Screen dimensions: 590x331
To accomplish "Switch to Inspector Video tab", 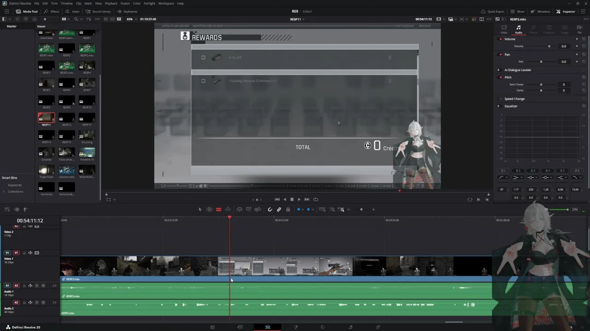I will tap(504, 29).
